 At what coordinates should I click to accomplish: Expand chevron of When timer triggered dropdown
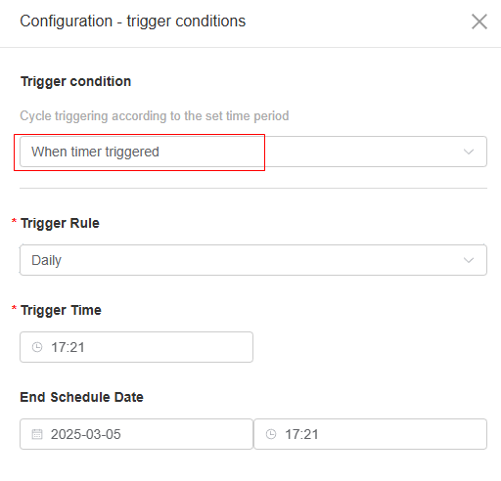pyautogui.click(x=469, y=152)
